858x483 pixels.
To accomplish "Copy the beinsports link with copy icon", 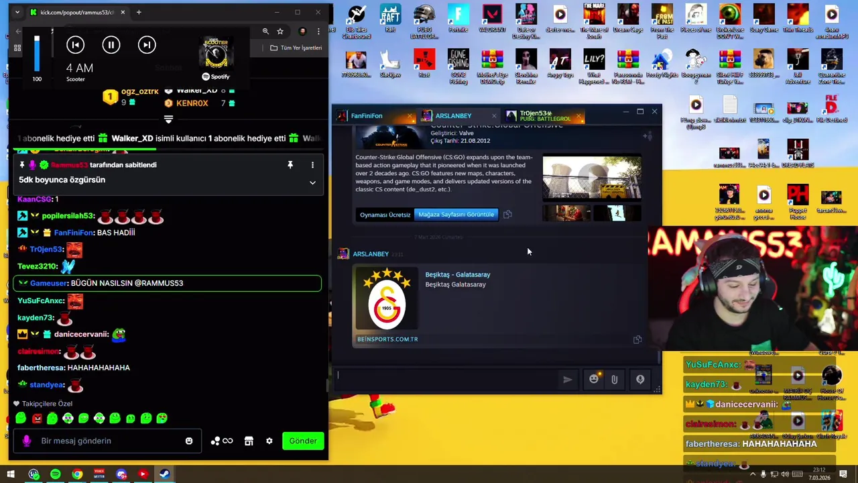I will pos(637,339).
